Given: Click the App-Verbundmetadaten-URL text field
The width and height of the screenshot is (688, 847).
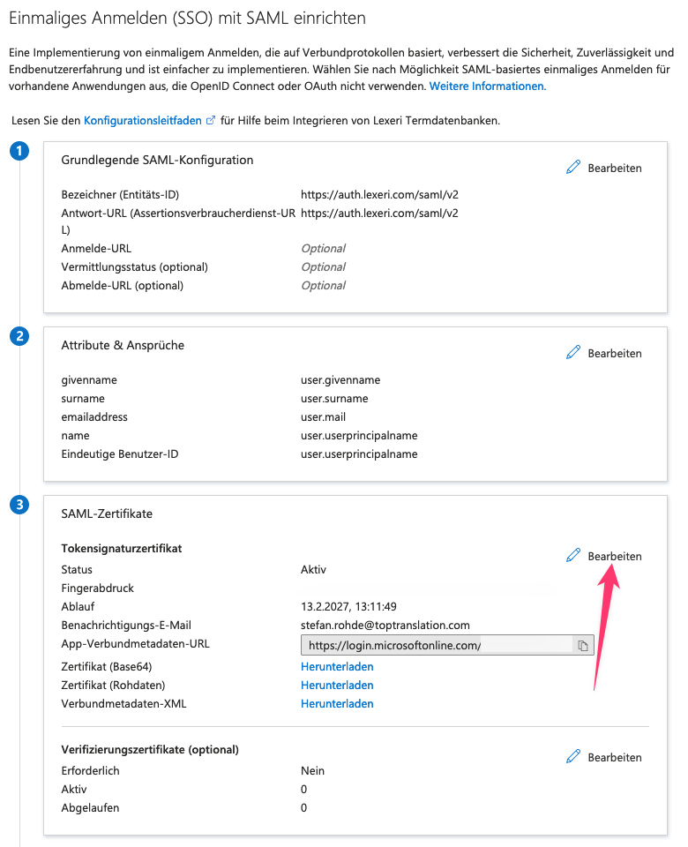Looking at the screenshot, I should click(437, 645).
